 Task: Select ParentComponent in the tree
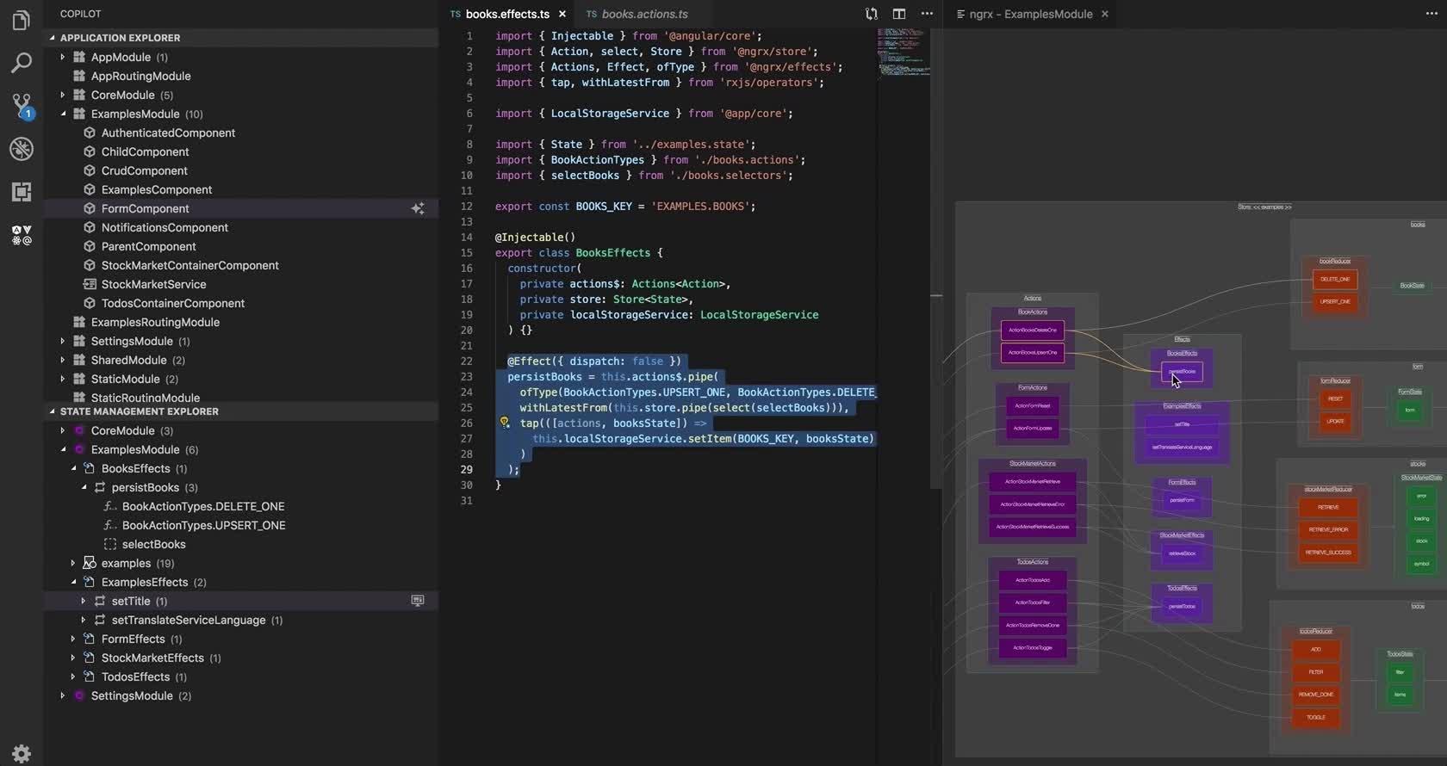tap(148, 246)
